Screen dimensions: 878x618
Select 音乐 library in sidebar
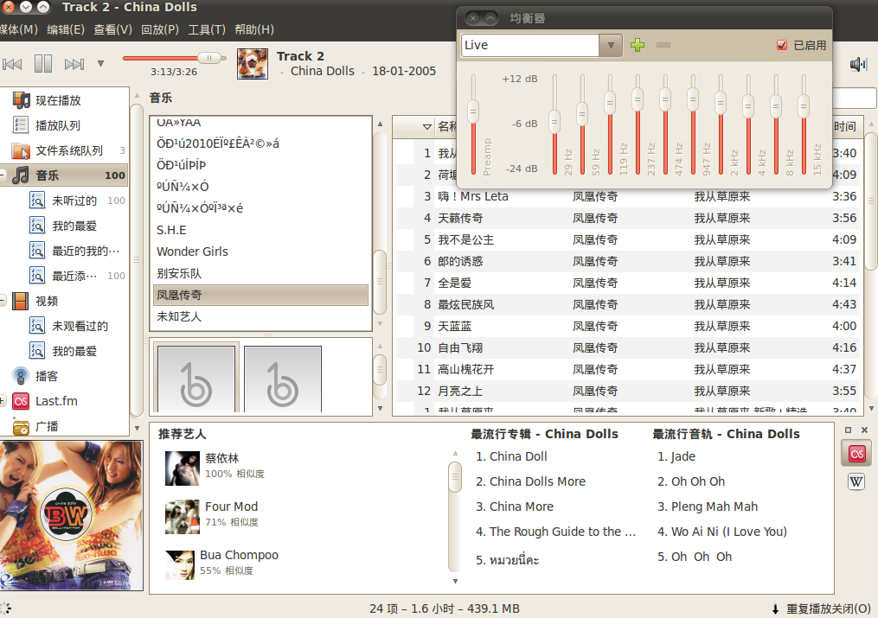pos(64,175)
